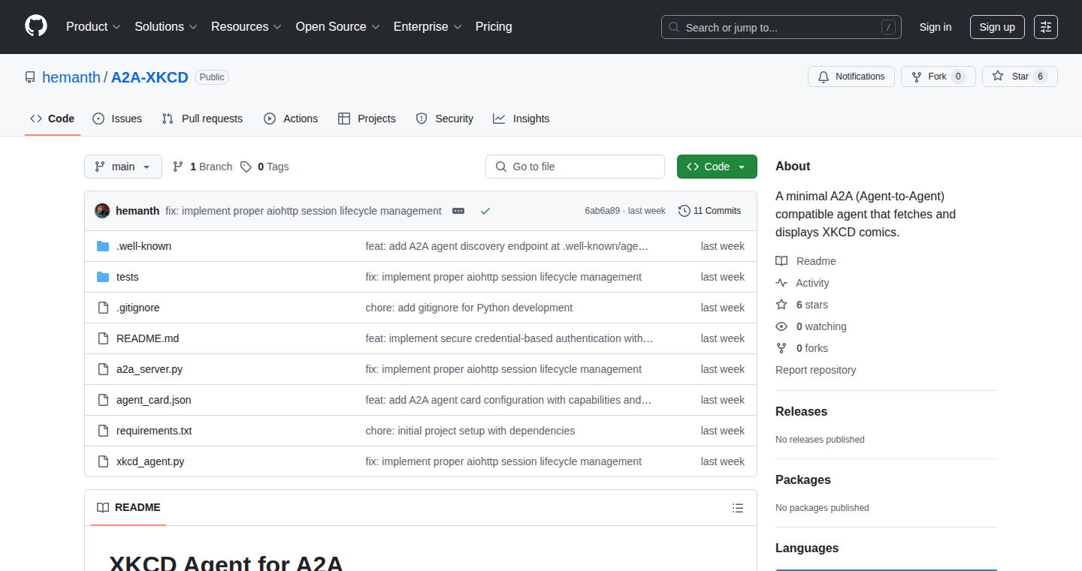The width and height of the screenshot is (1082, 571).
Task: Switch to the Code tab
Action: (53, 119)
